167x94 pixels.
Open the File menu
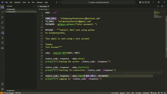[x=6, y=2]
